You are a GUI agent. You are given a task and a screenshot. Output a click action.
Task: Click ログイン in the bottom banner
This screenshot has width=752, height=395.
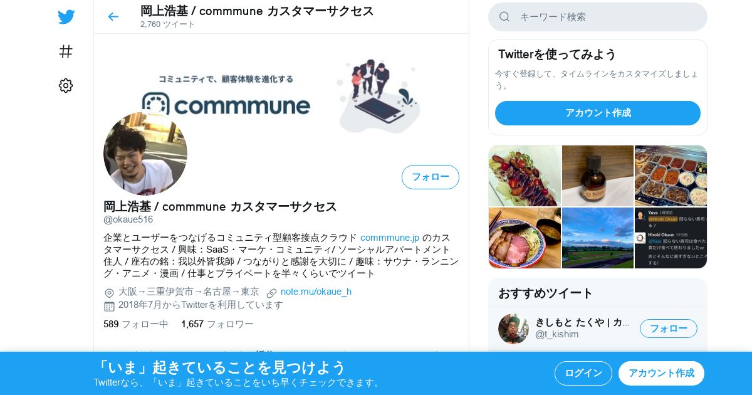pos(583,373)
